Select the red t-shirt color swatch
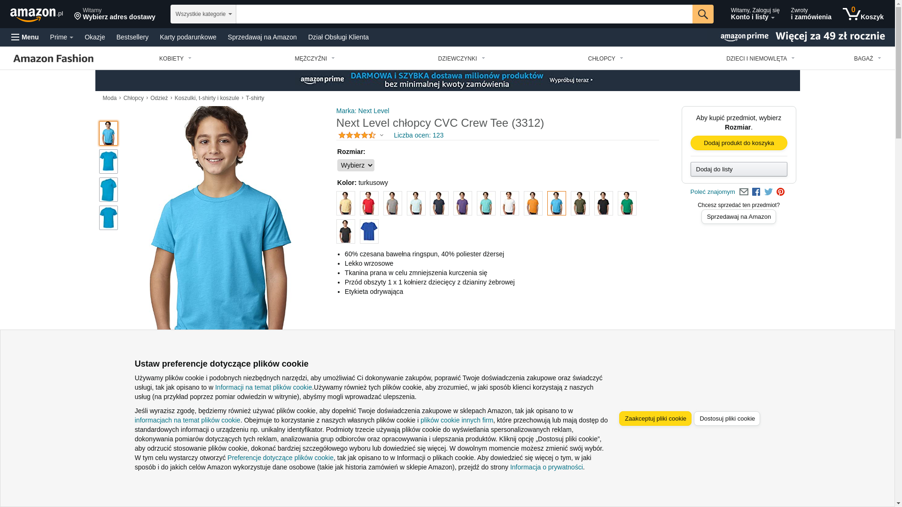 coord(369,203)
